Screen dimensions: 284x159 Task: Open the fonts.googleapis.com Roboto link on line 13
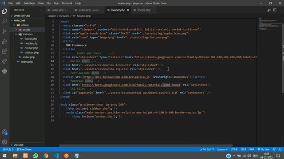click(x=196, y=57)
